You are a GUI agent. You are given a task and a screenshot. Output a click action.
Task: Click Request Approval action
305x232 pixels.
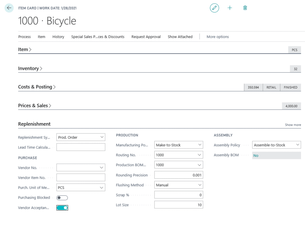[x=146, y=37]
